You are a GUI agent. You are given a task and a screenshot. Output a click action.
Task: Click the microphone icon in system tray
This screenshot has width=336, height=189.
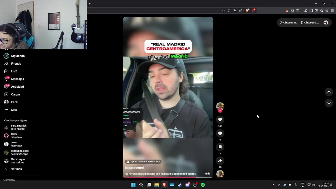click(x=296, y=185)
